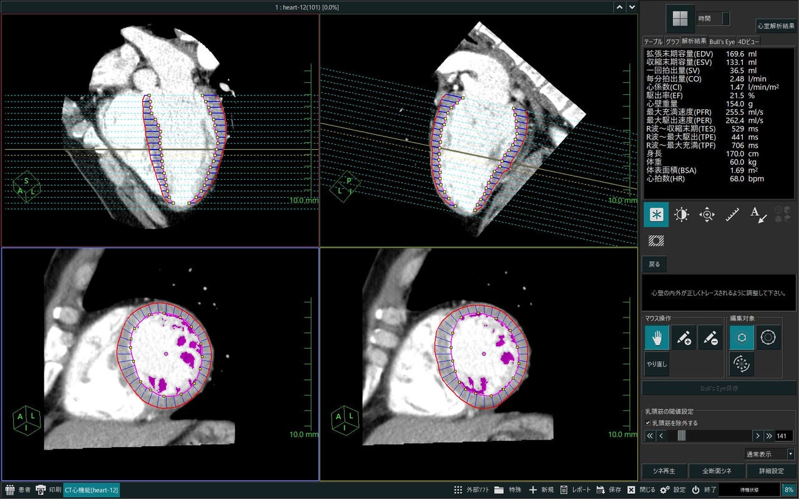Select the brightness/contrast window-level tool

681,215
